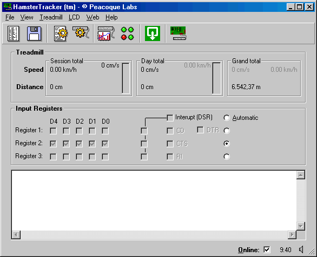Click the Grand total distance 6.542,37 m
The image size is (317, 257).
click(x=246, y=87)
